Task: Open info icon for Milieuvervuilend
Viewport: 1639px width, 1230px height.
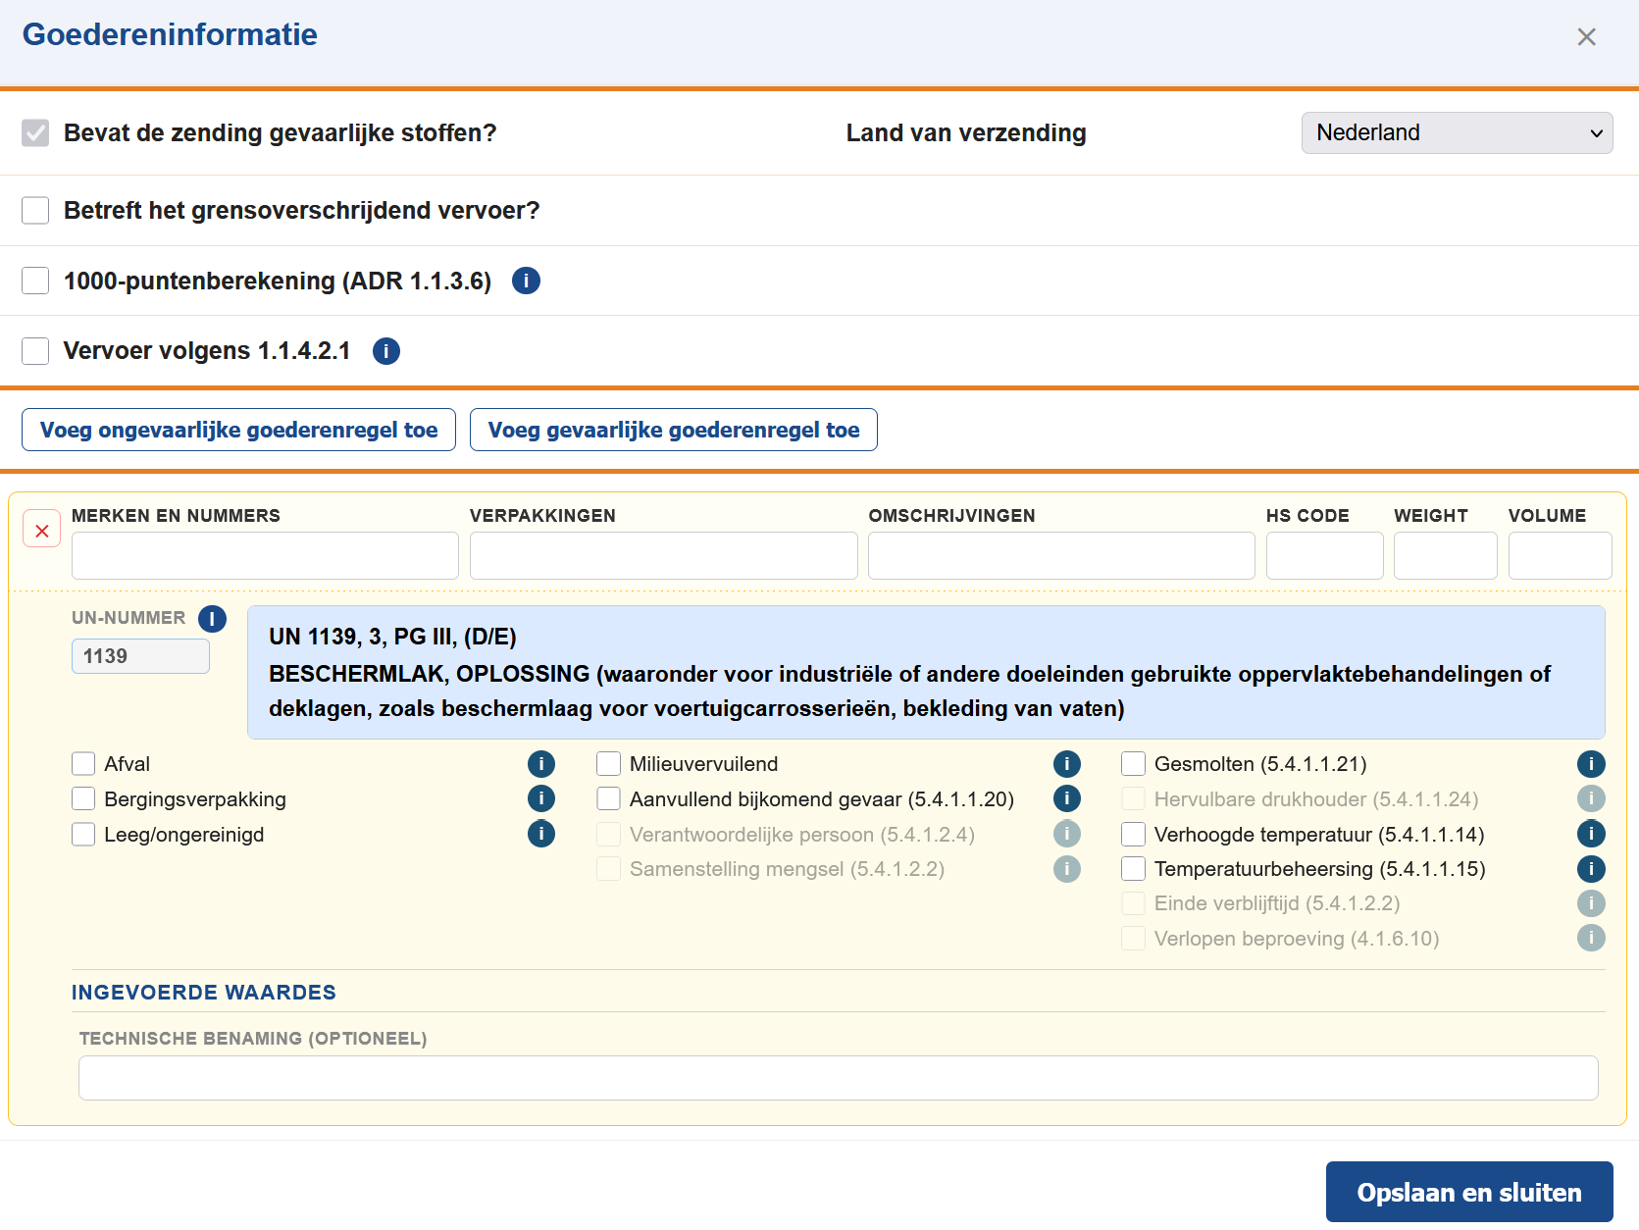Action: [x=1066, y=764]
